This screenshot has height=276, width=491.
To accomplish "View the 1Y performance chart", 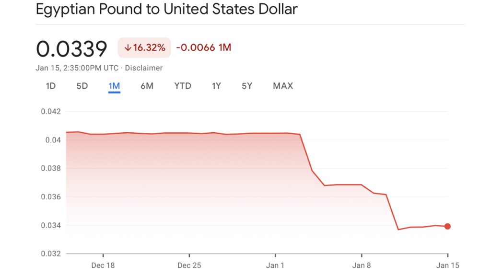I will click(216, 86).
